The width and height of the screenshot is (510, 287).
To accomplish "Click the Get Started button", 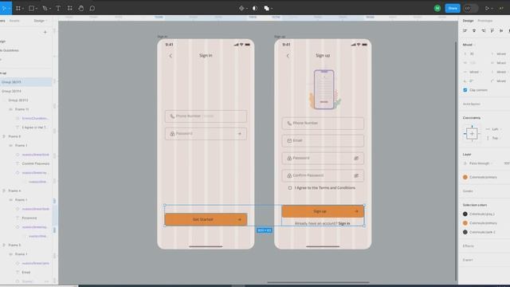I will point(206,220).
